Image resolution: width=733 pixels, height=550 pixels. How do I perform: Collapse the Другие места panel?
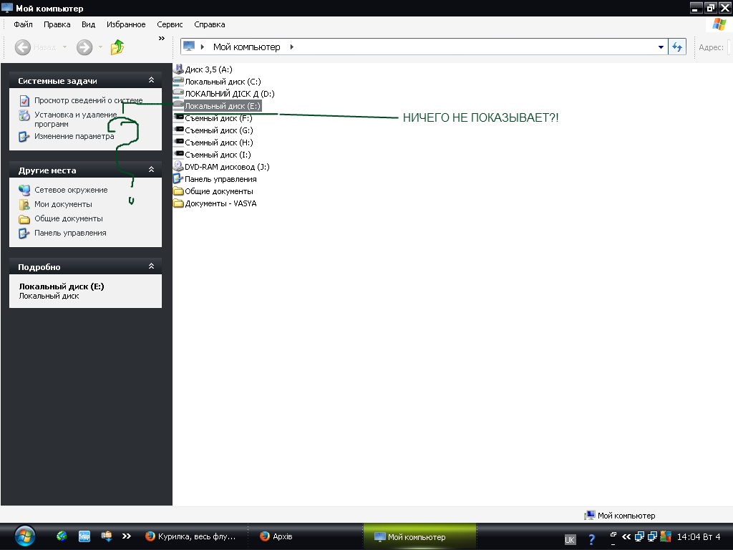[152, 169]
